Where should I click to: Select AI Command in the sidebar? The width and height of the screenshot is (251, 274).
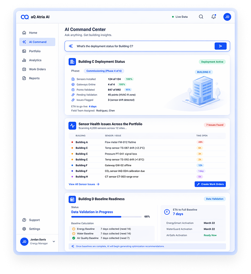(37, 42)
